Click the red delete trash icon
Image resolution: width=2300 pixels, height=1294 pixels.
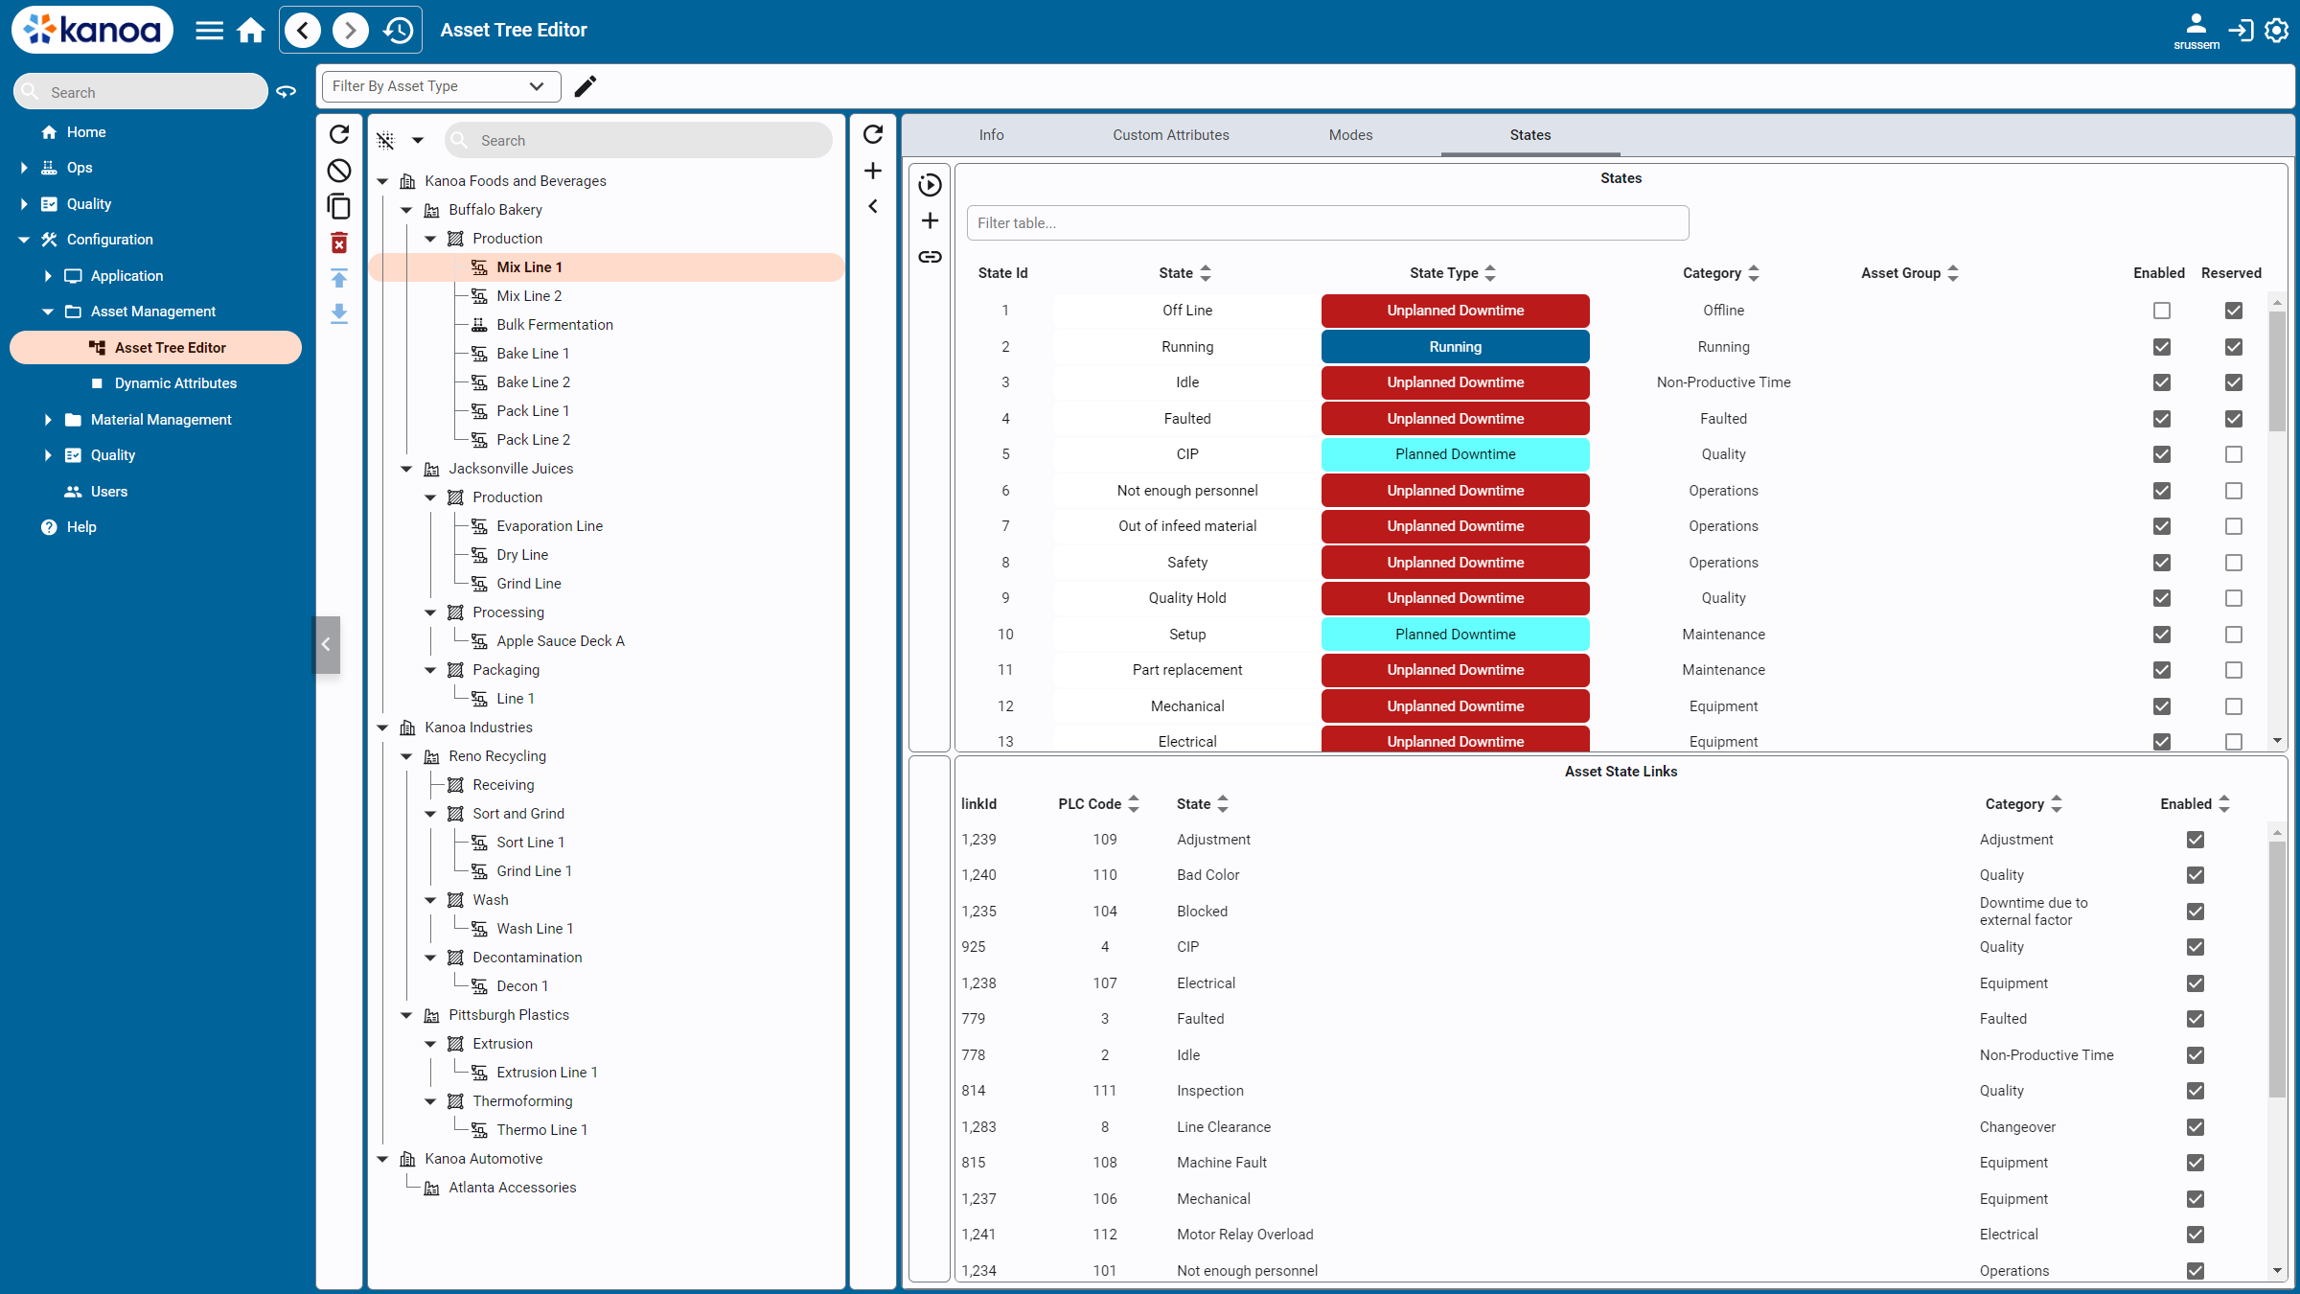pos(339,243)
